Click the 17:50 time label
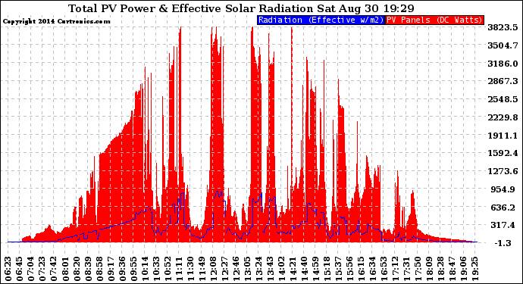Viewport: 523px width, 284px height. click(418, 268)
